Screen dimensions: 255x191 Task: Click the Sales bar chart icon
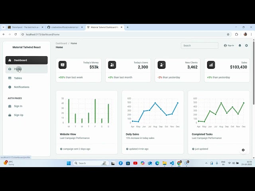211,65
